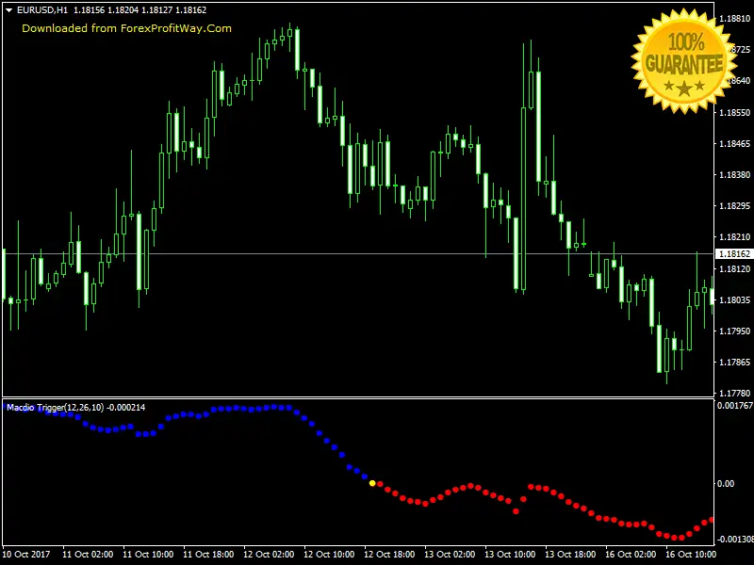Click the 1.18295 price axis label
Viewport: 754px width, 565px height.
tap(734, 206)
